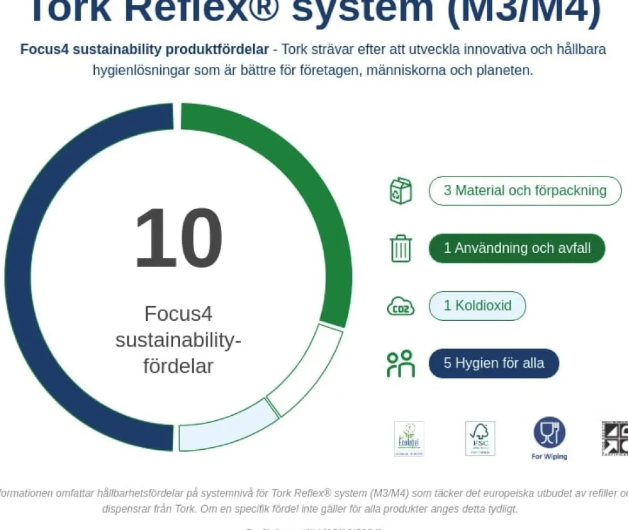Screen dimensions: 628x530
Task: Click the number 10 in chart center
Action: coord(178,237)
